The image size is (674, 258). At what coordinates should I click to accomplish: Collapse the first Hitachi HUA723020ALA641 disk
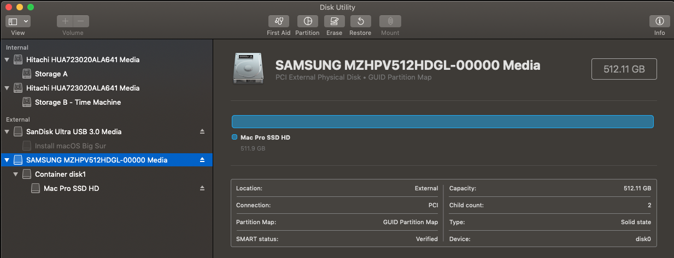[x=7, y=59]
